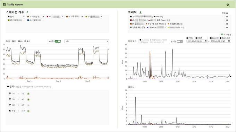The image size is (236, 132).
Task: Click start date field 2021-09-01 08:03
Action: tap(197, 41)
